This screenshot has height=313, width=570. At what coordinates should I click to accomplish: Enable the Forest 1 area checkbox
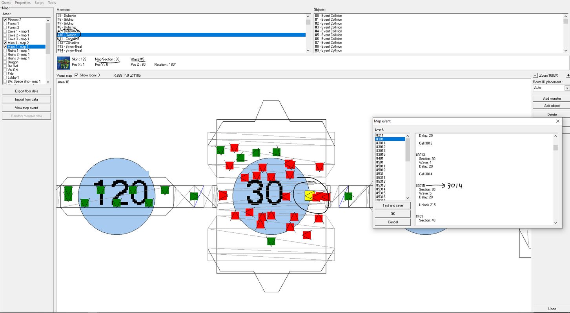pos(5,24)
